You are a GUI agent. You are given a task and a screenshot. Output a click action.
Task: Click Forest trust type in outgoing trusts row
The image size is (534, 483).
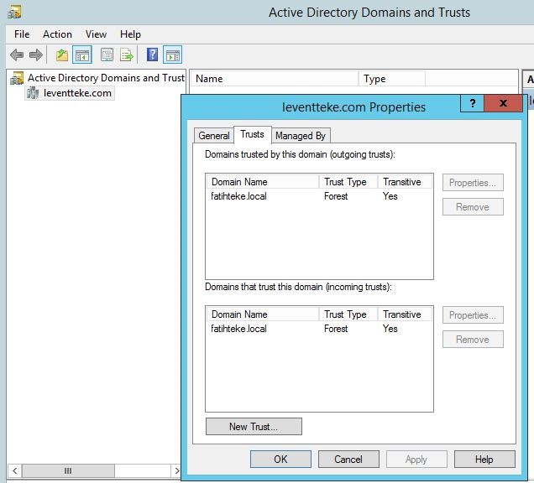[x=336, y=196]
